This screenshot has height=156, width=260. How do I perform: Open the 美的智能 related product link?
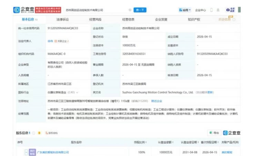(227, 152)
